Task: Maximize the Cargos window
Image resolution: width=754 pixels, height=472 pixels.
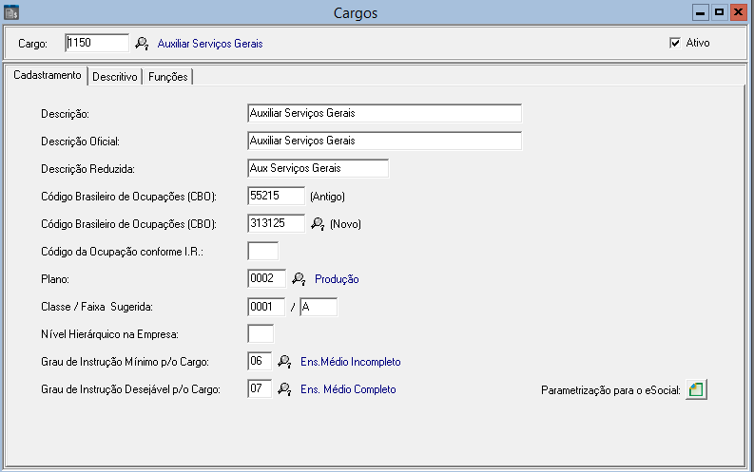Action: click(x=719, y=12)
